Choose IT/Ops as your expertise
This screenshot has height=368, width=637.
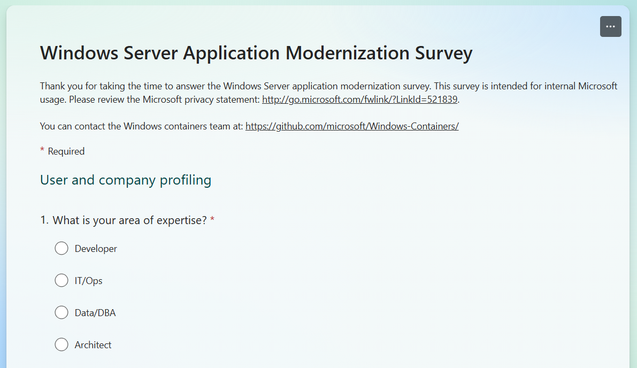point(61,280)
